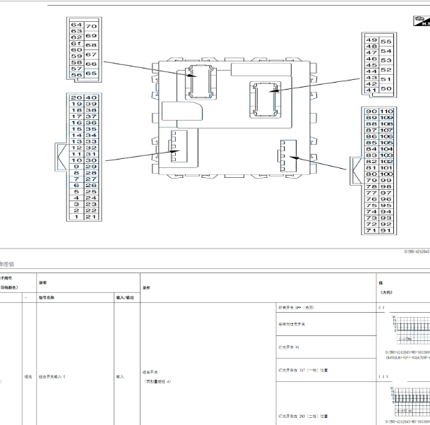Select pin 21 in the lower-left connector
The height and width of the screenshot is (425, 430).
pos(91,217)
